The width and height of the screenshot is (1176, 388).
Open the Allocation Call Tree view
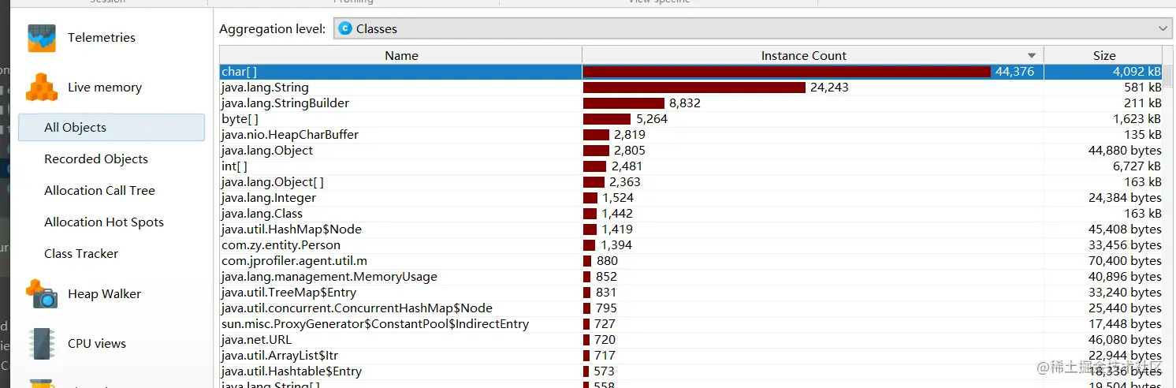99,191
